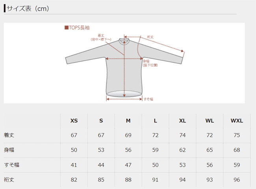The image size is (256, 189).
Task: Select the L size column header
Action: point(155,121)
